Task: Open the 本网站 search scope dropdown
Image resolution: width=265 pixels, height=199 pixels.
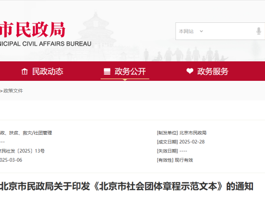Action: pyautogui.click(x=191, y=32)
